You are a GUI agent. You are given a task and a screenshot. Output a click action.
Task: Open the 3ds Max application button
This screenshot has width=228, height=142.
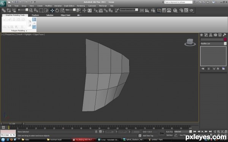[x=3, y=3]
